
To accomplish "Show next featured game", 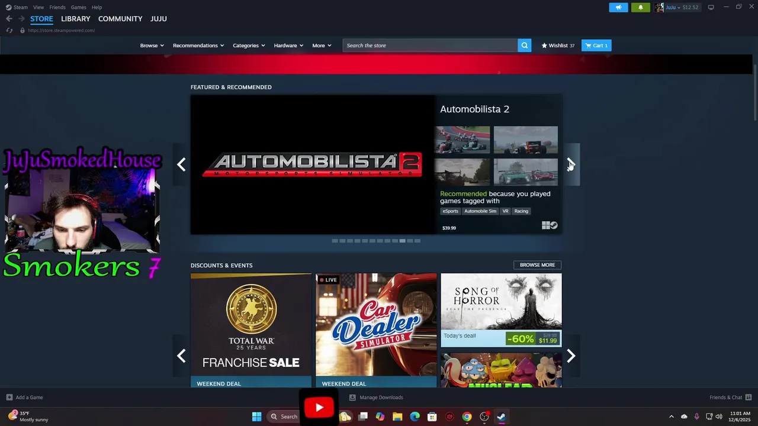I will (571, 164).
